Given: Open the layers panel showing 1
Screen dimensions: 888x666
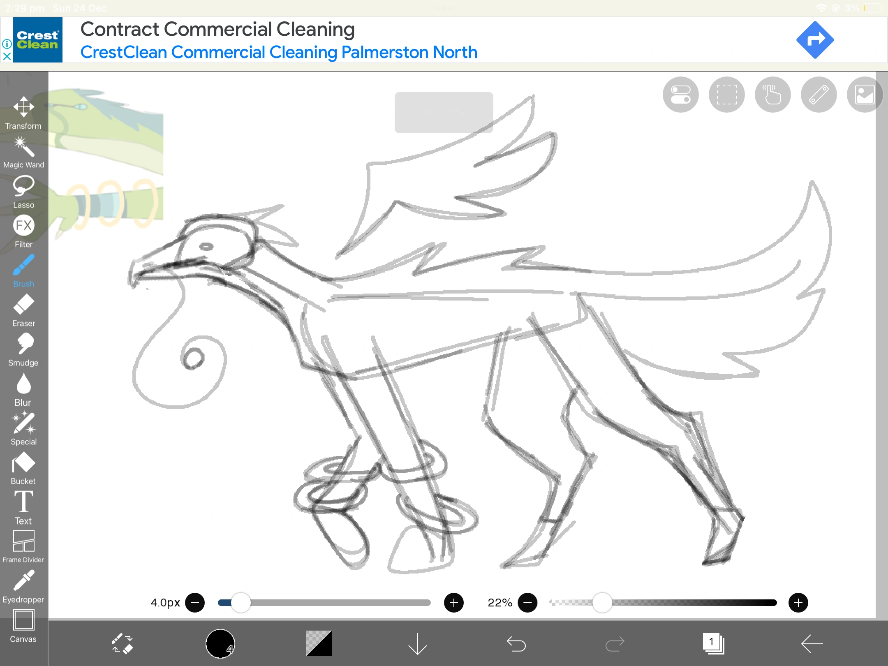Looking at the screenshot, I should coord(713,643).
